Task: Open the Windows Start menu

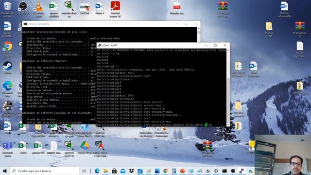Action: point(5,171)
